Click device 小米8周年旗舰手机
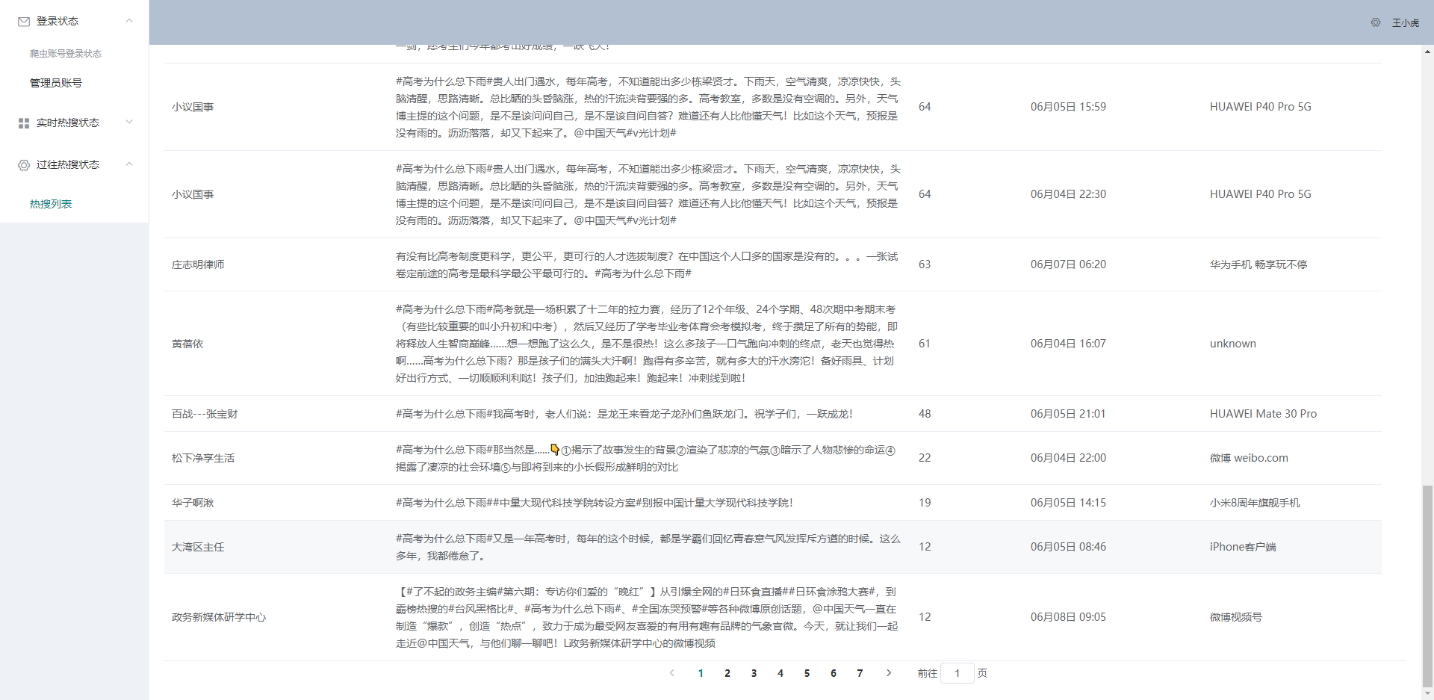Viewport: 1434px width, 700px height. tap(1255, 503)
